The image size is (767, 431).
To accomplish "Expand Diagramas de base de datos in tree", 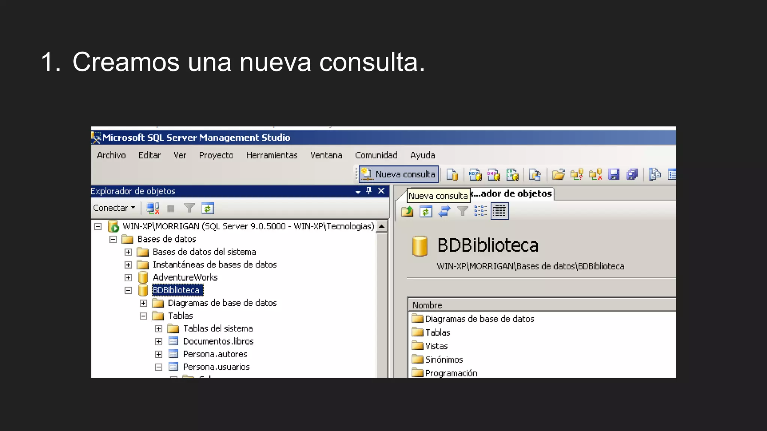I will tap(143, 303).
